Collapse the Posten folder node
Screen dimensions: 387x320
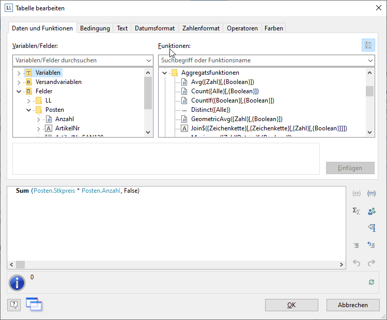click(29, 110)
